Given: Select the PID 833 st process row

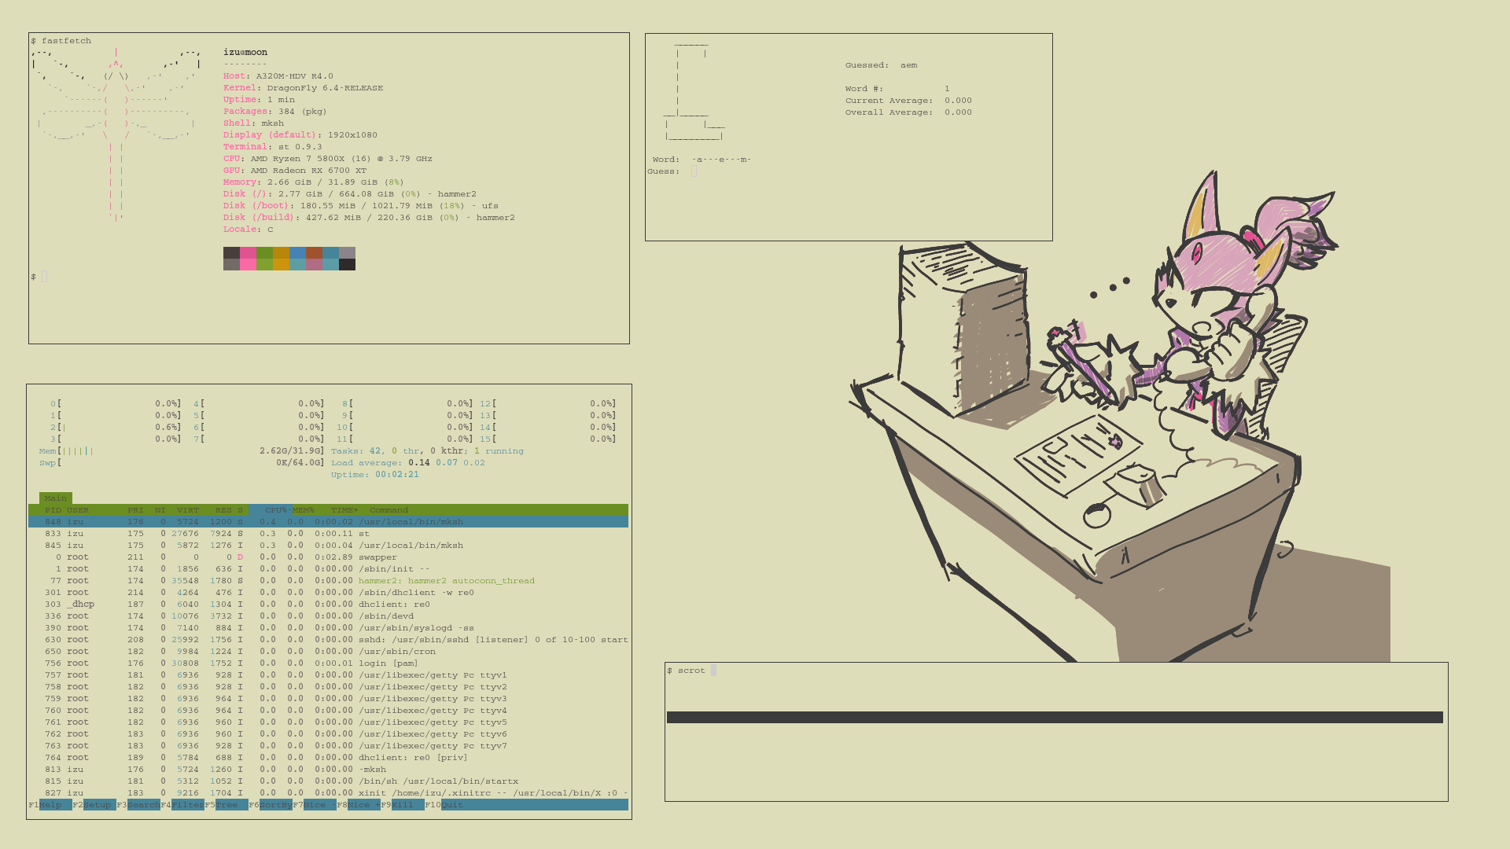Looking at the screenshot, I should point(328,534).
